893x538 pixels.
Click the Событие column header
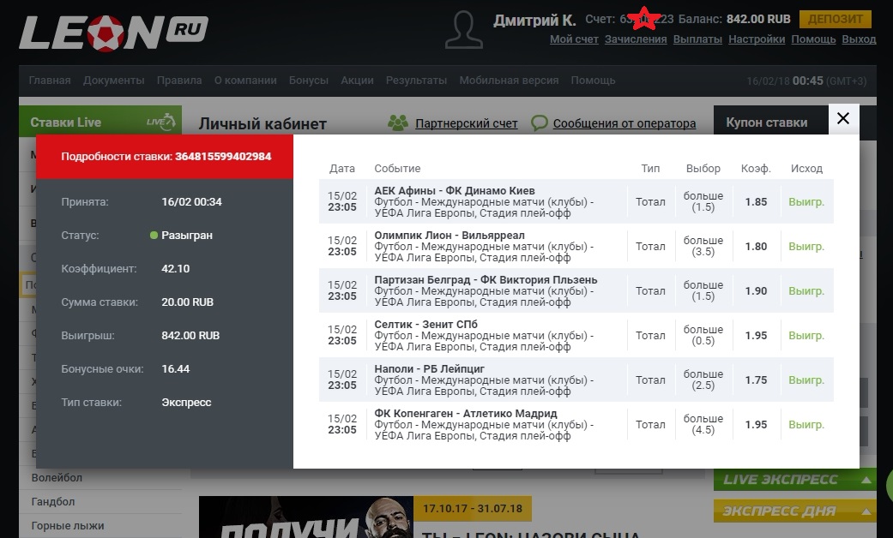pos(397,168)
